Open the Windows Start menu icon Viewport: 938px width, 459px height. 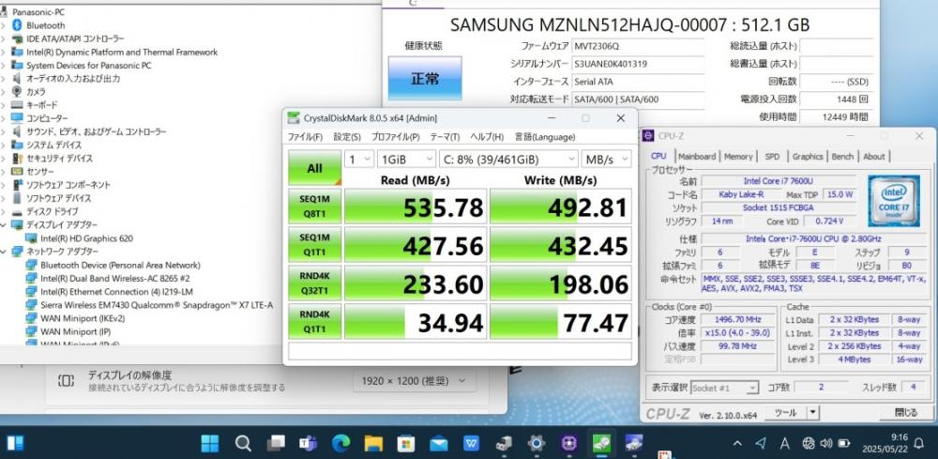210,443
